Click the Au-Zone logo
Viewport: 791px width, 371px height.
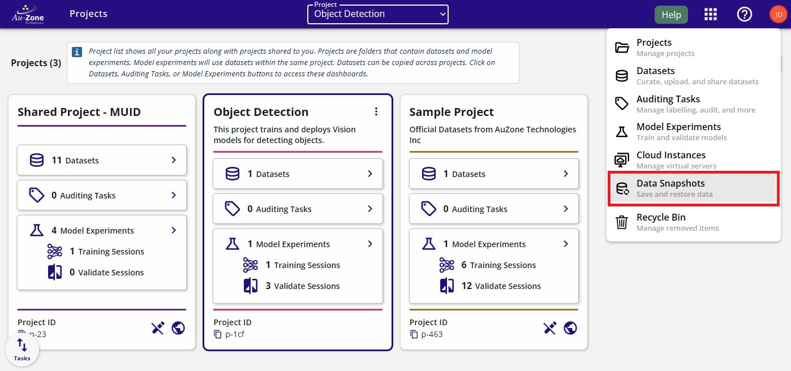tap(28, 15)
